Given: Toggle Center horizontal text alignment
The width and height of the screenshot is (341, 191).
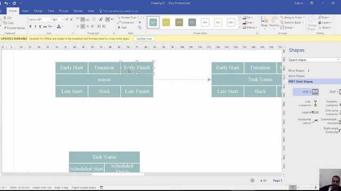Looking at the screenshot, I should (x=83, y=27).
